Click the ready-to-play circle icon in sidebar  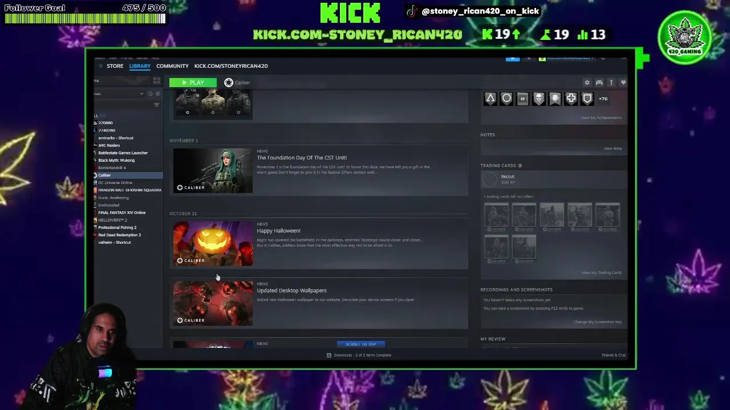coord(157,93)
